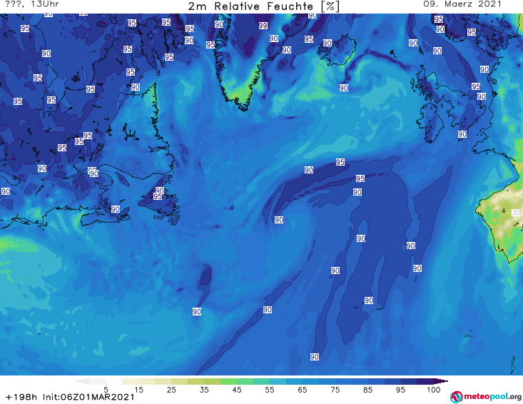Click legend tick value 100

(434, 390)
